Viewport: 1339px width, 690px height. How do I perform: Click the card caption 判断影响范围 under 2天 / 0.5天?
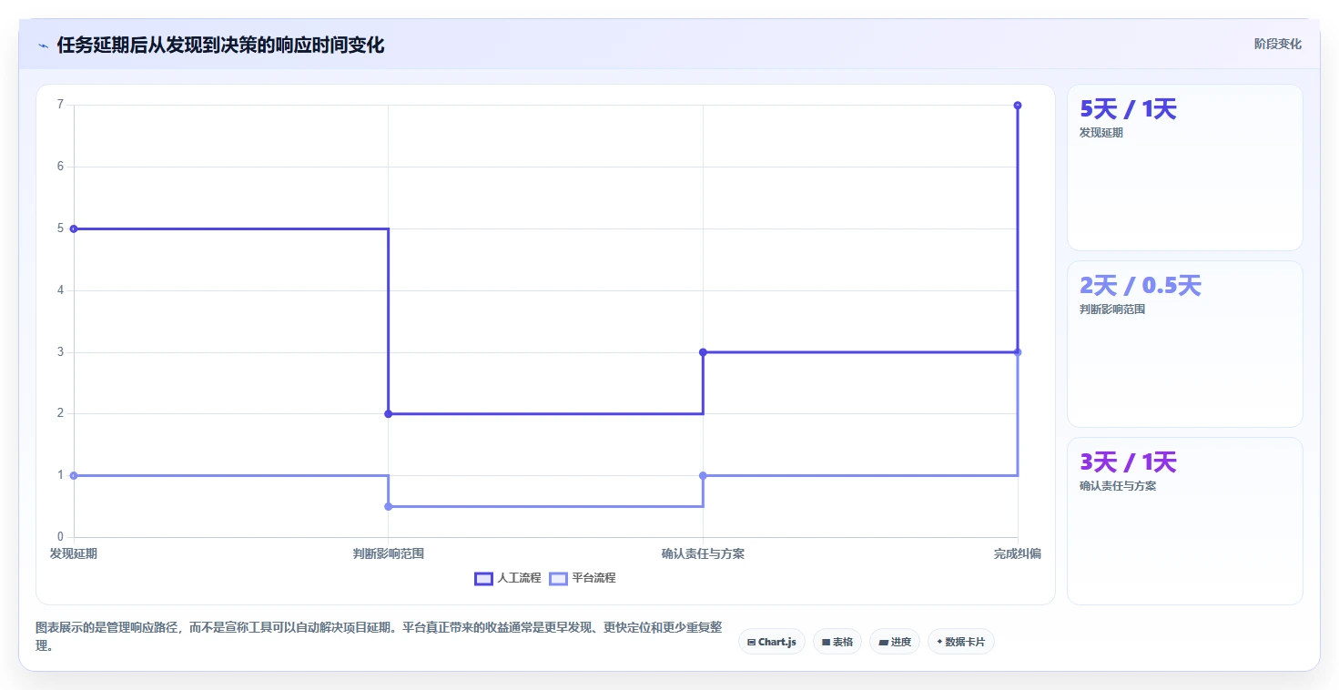pos(1112,309)
